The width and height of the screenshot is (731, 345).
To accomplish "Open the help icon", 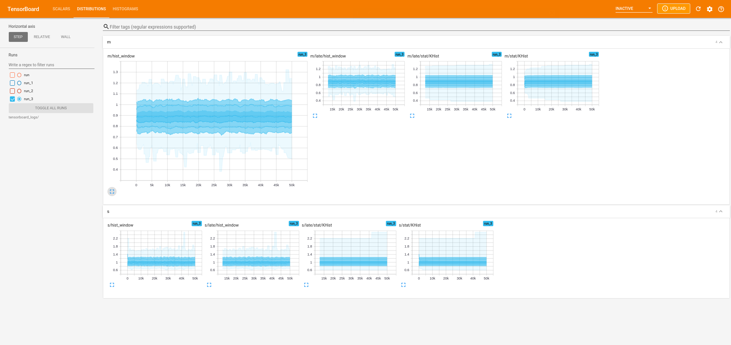I will pyautogui.click(x=721, y=9).
